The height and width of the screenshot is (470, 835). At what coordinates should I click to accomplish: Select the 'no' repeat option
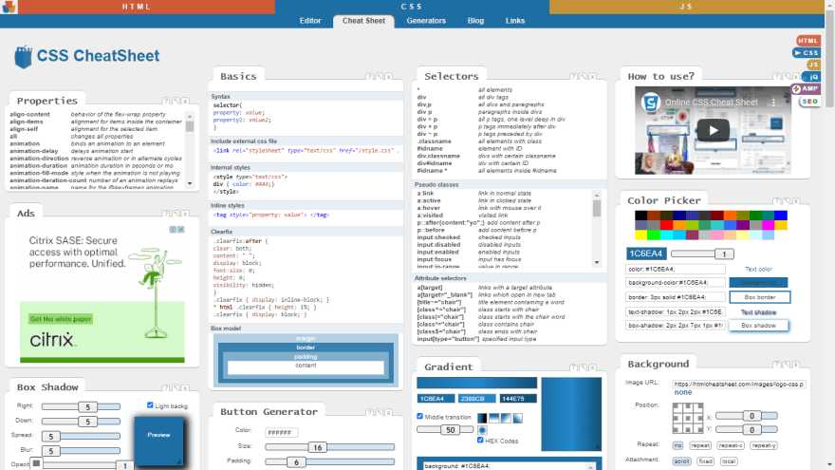(677, 445)
